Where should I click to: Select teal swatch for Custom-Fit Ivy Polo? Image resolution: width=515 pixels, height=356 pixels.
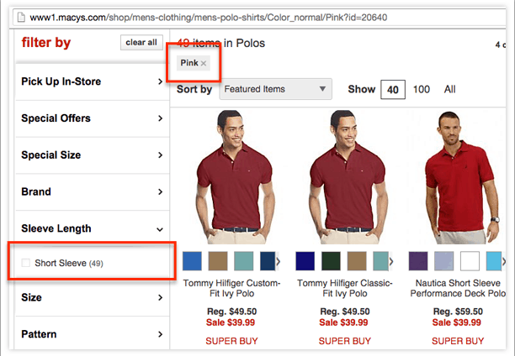[x=244, y=261]
